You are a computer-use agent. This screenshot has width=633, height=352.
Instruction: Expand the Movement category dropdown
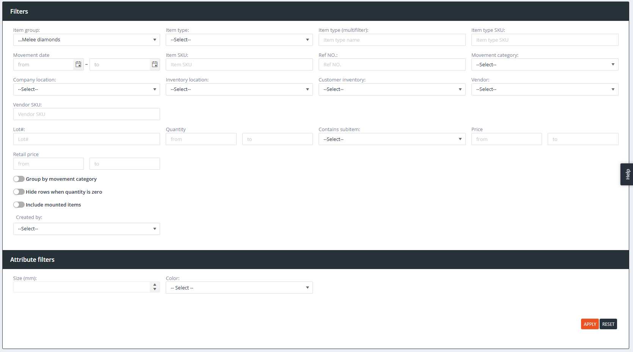click(545, 64)
